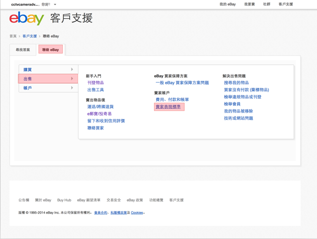Click 我要賣 in the top bar
Screen dimensions: 317x239
click(249, 4)
